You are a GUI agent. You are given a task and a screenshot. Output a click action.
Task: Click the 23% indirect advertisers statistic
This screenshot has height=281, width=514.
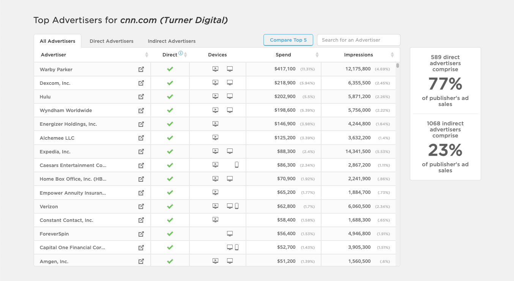coord(445,150)
